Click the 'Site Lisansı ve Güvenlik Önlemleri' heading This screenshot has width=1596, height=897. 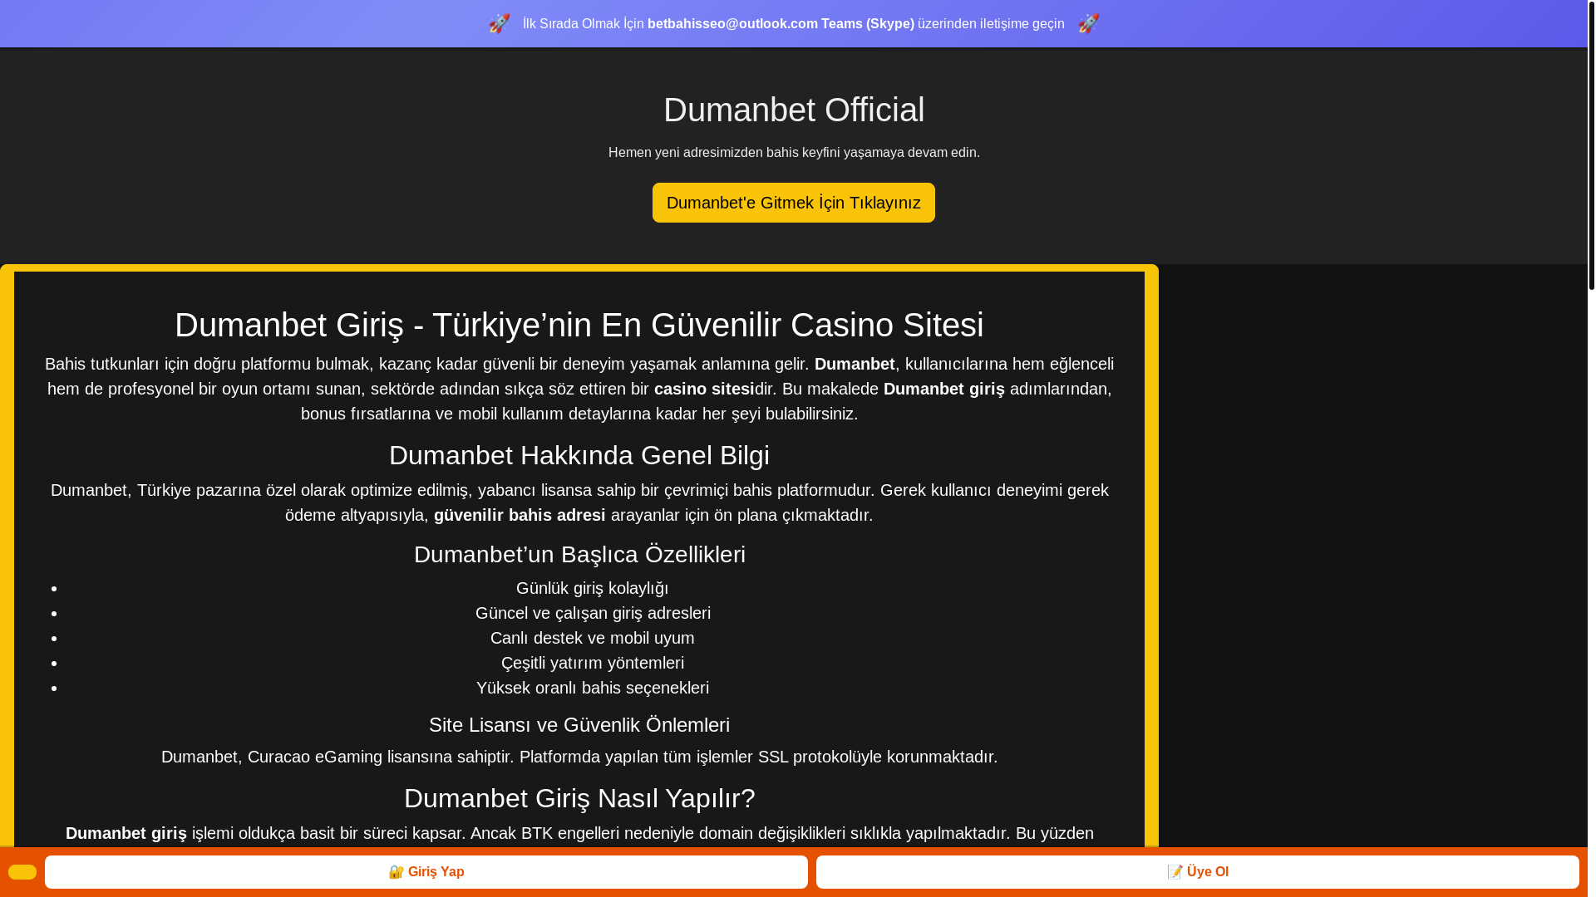pyautogui.click(x=579, y=725)
